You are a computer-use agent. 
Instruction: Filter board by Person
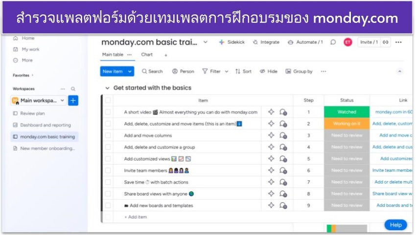point(184,71)
